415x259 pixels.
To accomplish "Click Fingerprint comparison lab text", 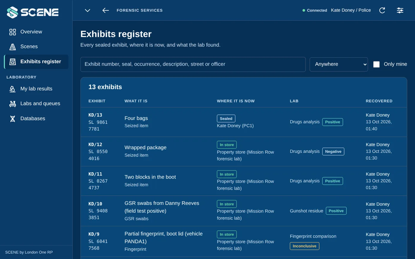I will coord(313,236).
